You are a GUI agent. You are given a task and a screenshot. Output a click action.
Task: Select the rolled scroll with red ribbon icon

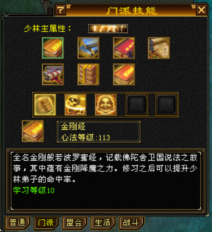click(x=53, y=74)
